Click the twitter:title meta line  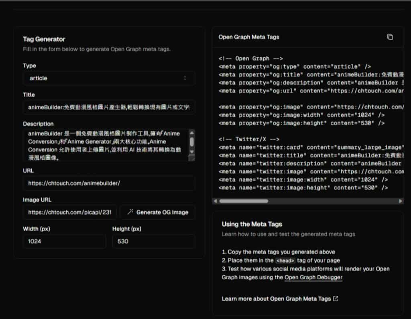click(x=311, y=155)
